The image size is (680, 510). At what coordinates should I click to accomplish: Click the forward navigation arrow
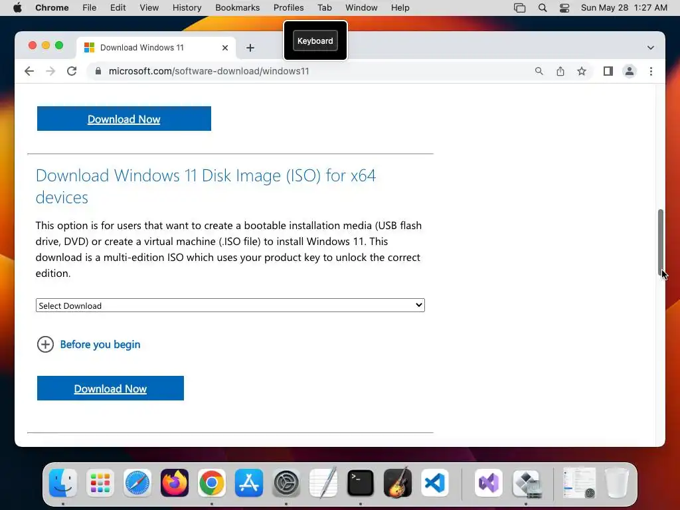[x=50, y=71]
